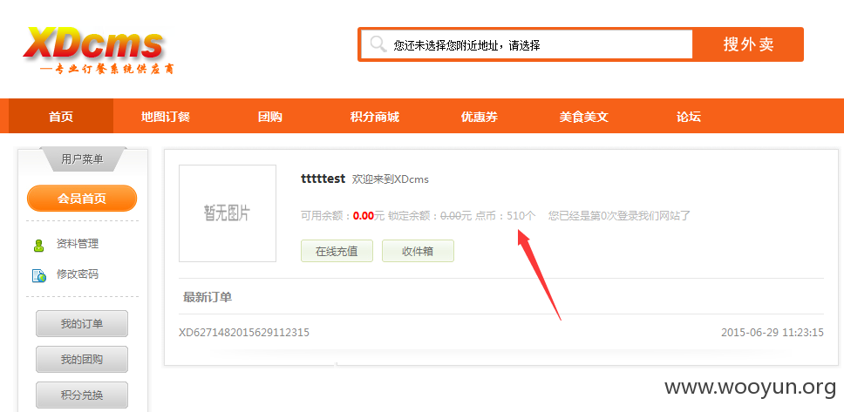
Task: Click the 最新订单 heading
Action: tap(208, 297)
